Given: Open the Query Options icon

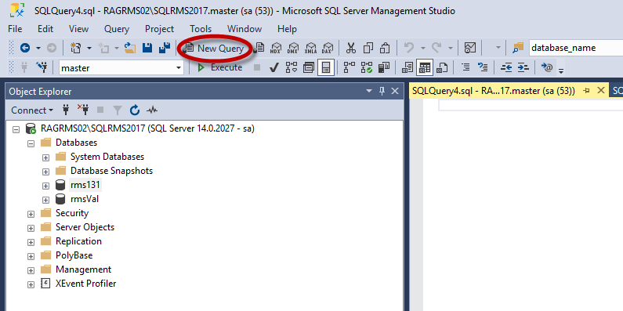Looking at the screenshot, I should coord(308,68).
